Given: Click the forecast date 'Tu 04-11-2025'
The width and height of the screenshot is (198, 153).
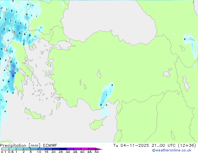Looking at the screenshot, I should pyautogui.click(x=131, y=146).
